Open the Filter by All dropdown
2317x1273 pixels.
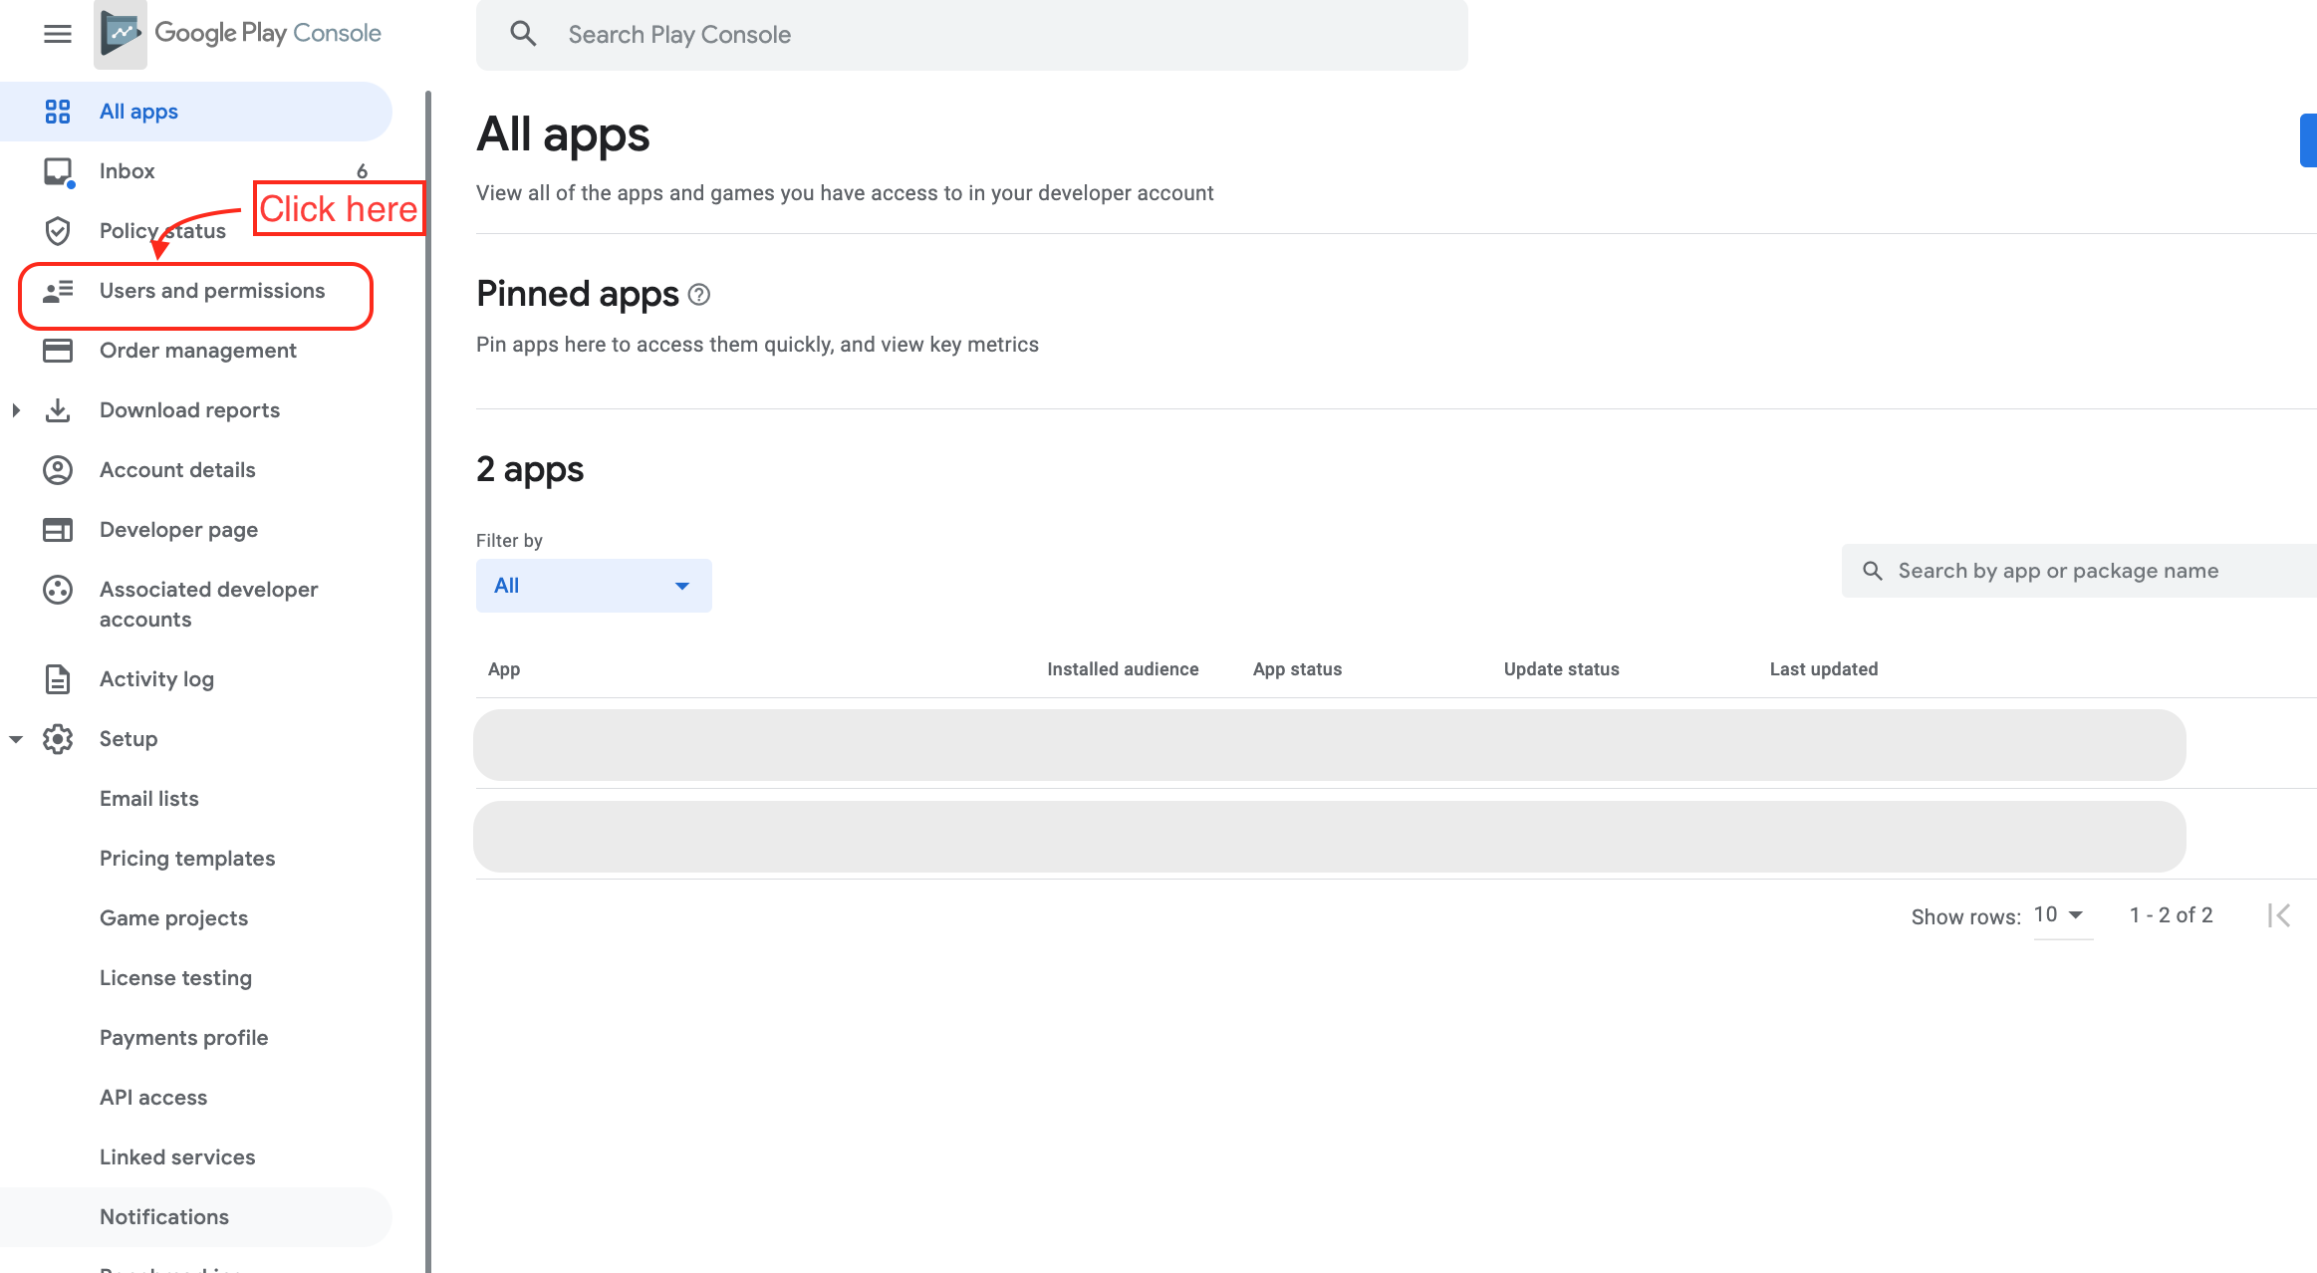click(594, 586)
